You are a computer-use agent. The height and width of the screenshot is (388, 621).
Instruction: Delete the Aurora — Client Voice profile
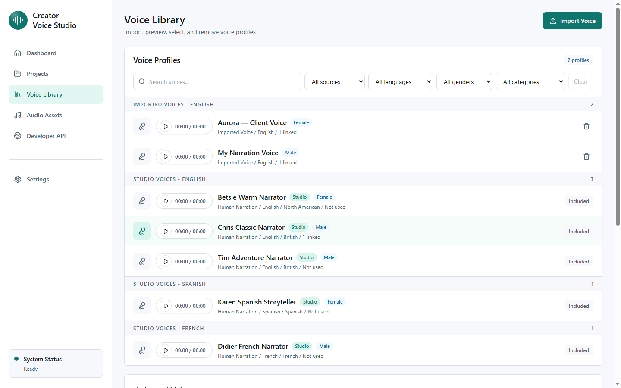(586, 126)
